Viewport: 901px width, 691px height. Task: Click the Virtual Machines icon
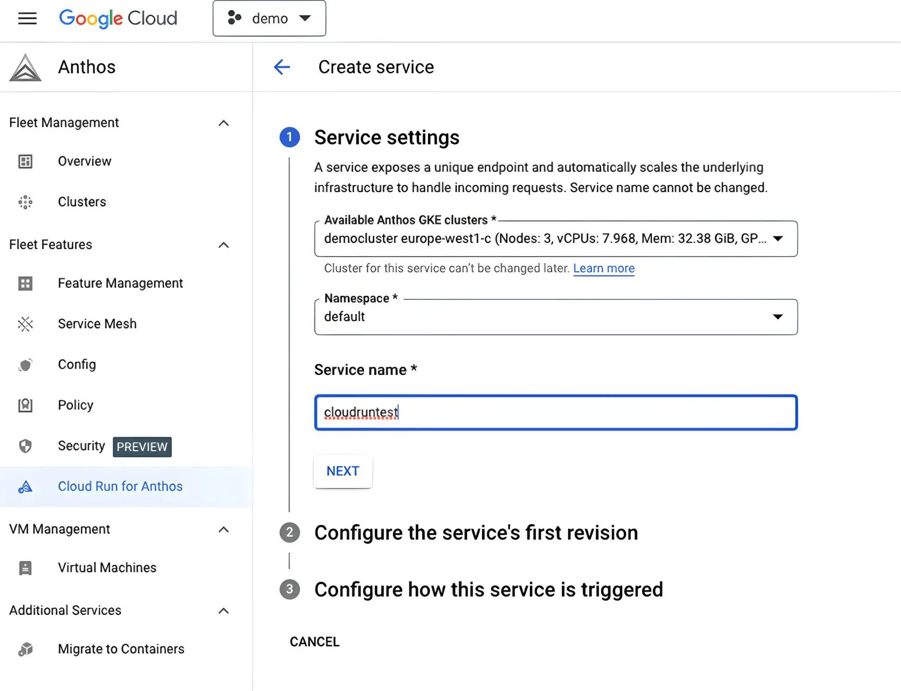[x=25, y=568]
